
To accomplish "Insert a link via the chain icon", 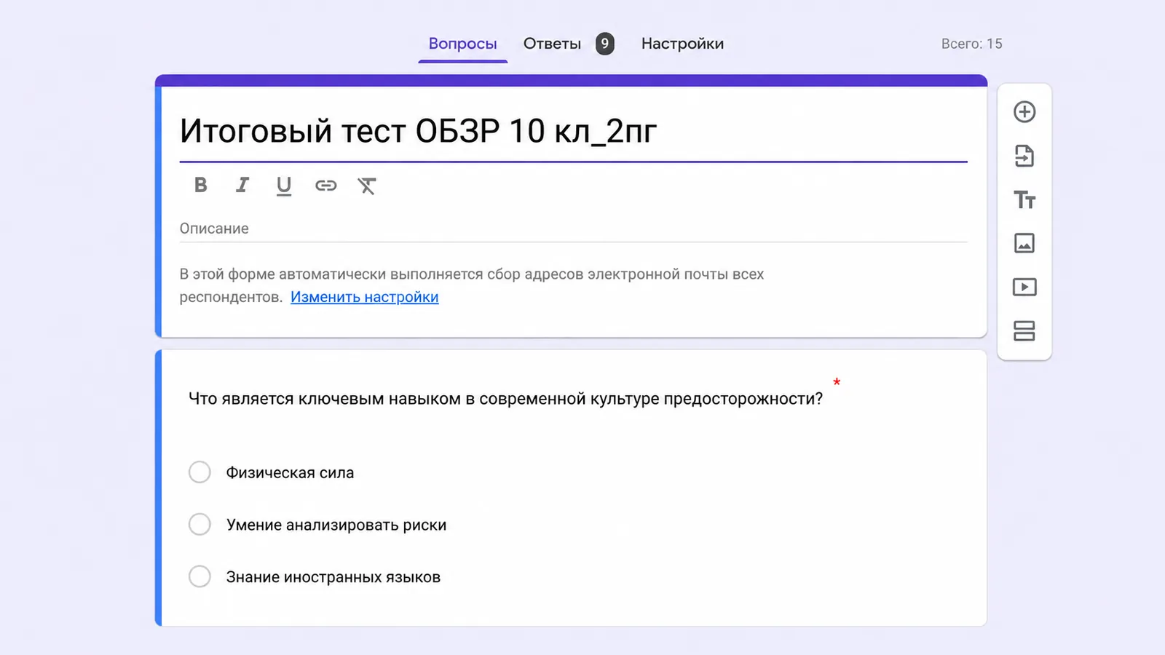I will 325,186.
